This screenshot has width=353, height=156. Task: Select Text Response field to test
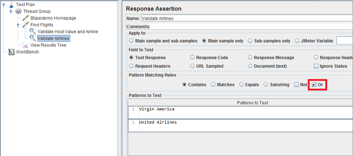point(131,58)
